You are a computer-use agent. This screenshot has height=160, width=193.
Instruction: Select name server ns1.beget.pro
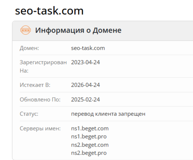pyautogui.click(x=89, y=137)
